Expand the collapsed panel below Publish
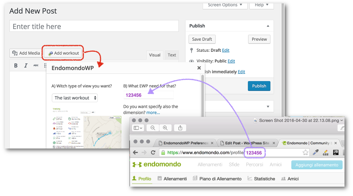This screenshot has height=196, width=353. [x=268, y=106]
